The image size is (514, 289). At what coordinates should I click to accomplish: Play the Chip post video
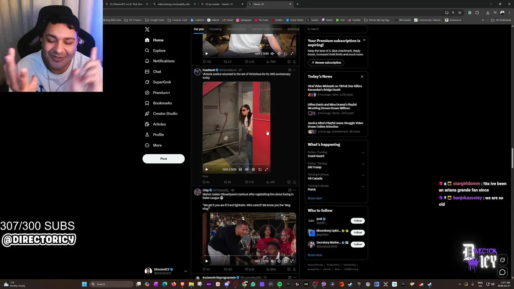(x=207, y=261)
